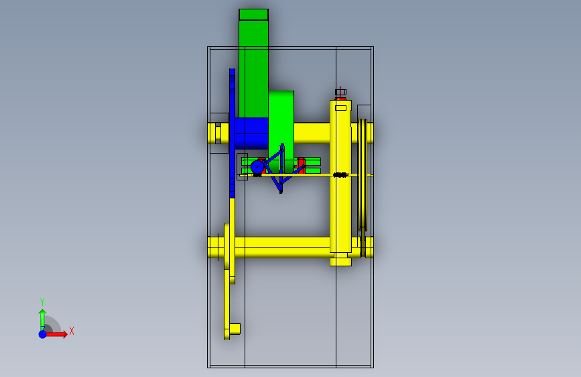The width and height of the screenshot is (581, 377).
Task: Select the yellow vertical post between shafts
Action: [340, 182]
